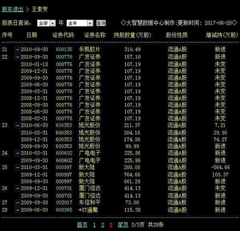Click the holding value 661.29
Image resolution: width=240 pixels, height=231 pixels.
(x=132, y=182)
